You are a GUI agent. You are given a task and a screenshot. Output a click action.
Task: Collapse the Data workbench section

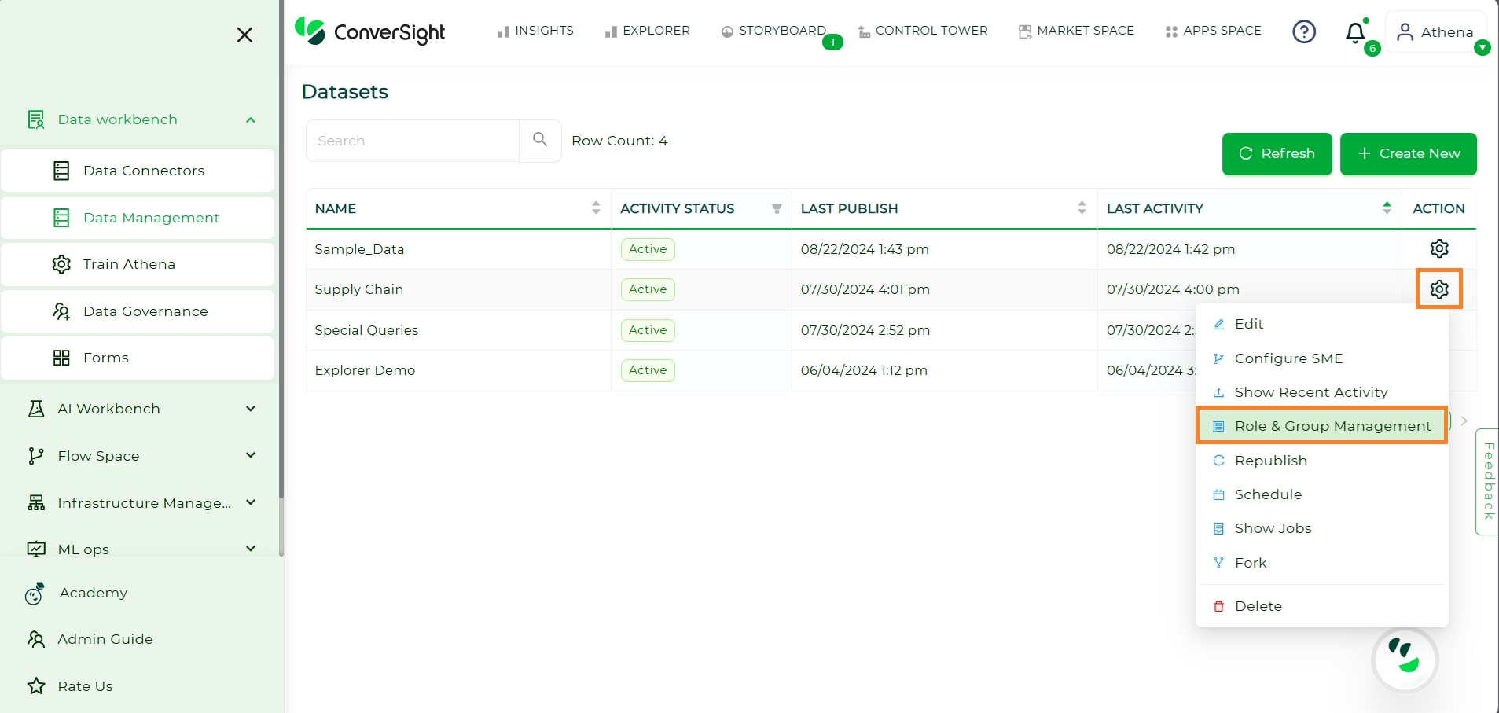tap(251, 119)
